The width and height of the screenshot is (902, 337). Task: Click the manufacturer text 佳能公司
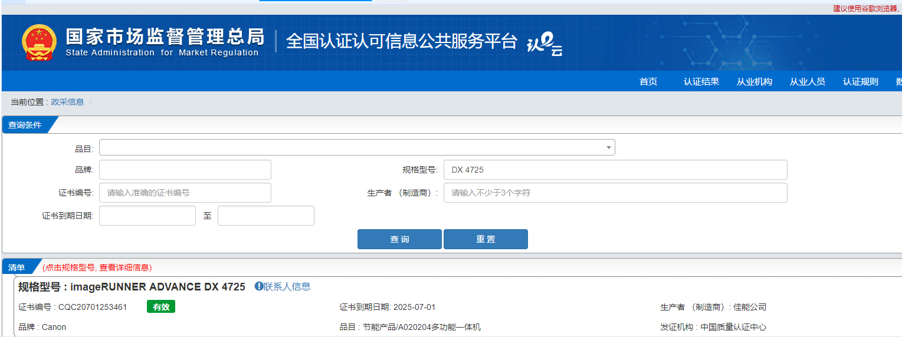[x=750, y=307]
